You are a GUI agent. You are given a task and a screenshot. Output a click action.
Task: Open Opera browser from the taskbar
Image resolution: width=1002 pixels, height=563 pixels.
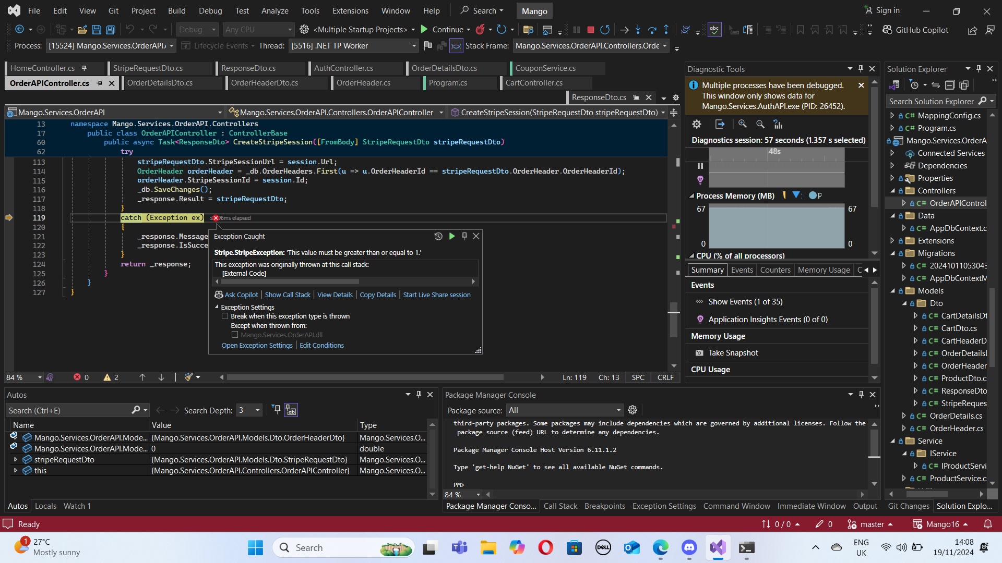coord(546,547)
